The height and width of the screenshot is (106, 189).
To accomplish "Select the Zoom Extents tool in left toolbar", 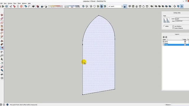I will (2, 70).
